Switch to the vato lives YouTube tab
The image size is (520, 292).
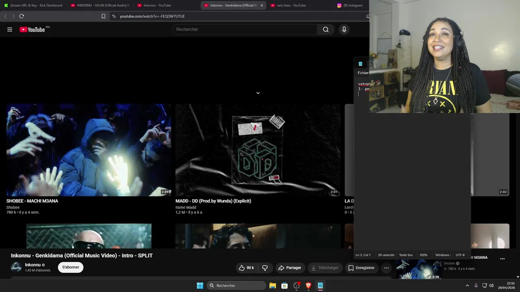pyautogui.click(x=300, y=5)
